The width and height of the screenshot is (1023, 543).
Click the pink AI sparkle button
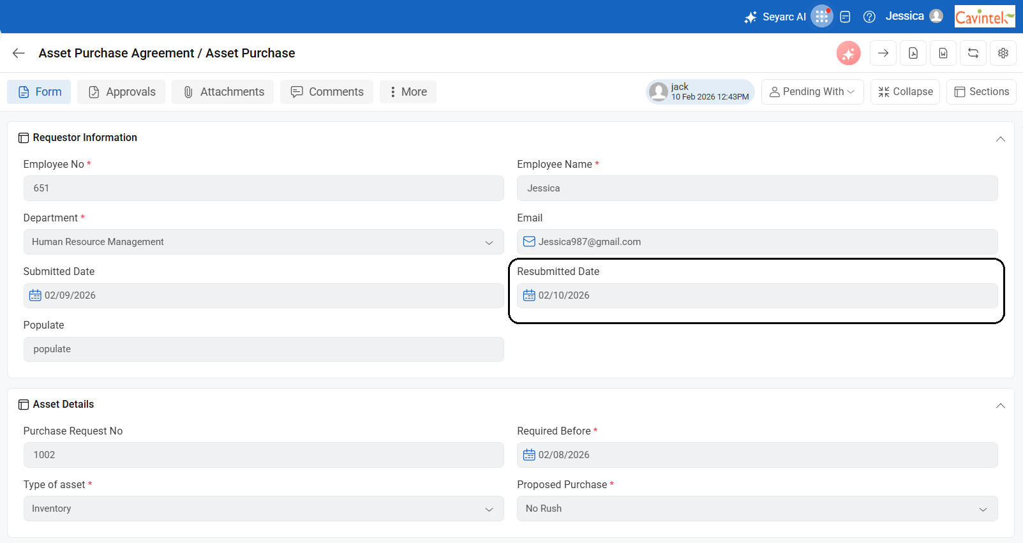[x=848, y=54]
